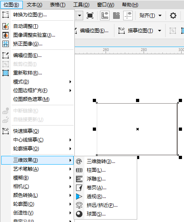This screenshot has height=222, width=184.
Task: Click the 重新取样 menu icon
Action: click(x=6, y=73)
